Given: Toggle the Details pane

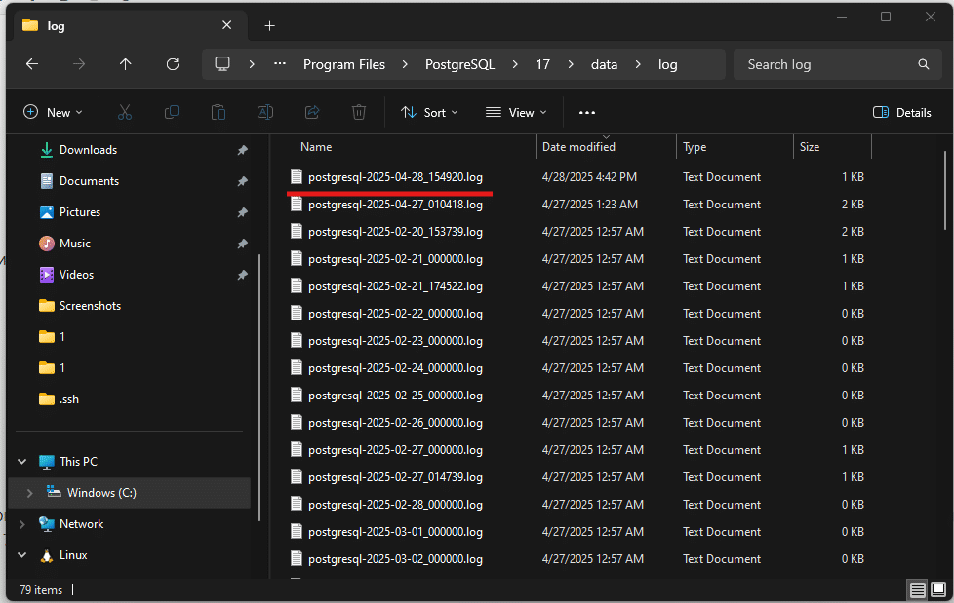Looking at the screenshot, I should pos(901,112).
